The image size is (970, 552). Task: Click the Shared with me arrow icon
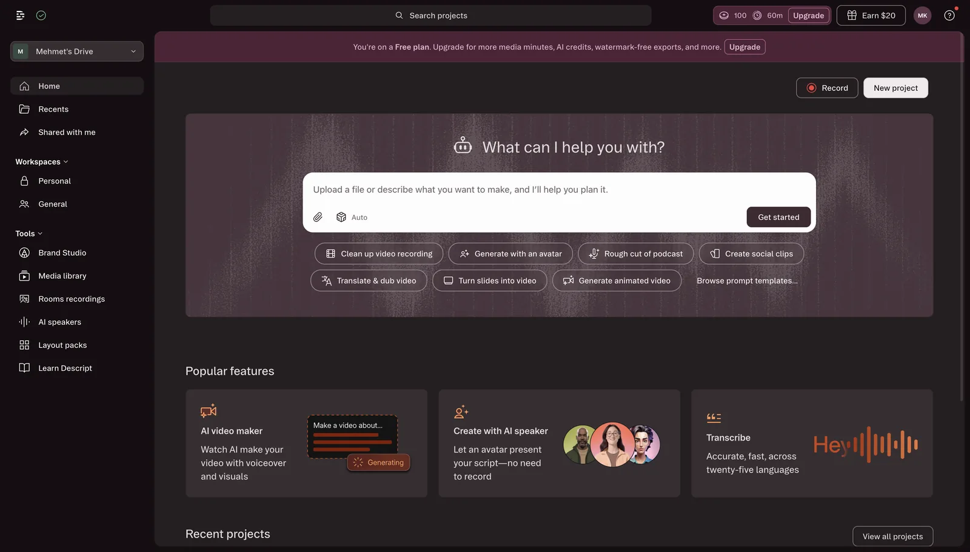pyautogui.click(x=24, y=132)
